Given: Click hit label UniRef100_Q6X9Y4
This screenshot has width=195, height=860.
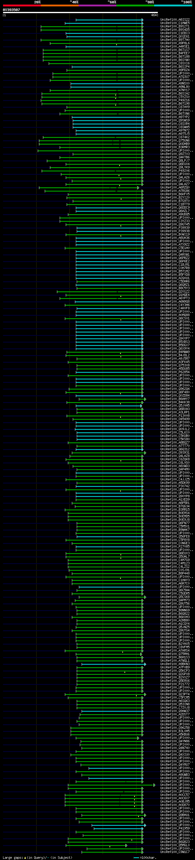Looking at the screenshot, I should (175, 348).
